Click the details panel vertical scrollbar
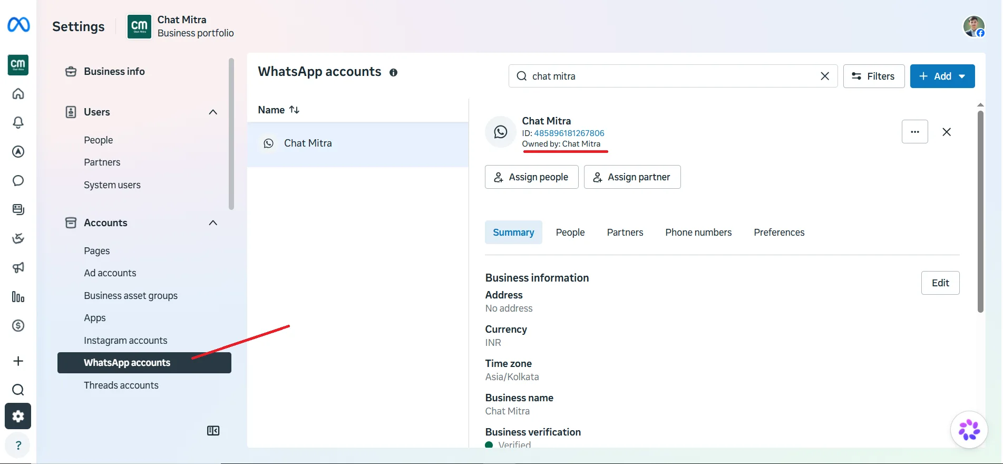 980,211
